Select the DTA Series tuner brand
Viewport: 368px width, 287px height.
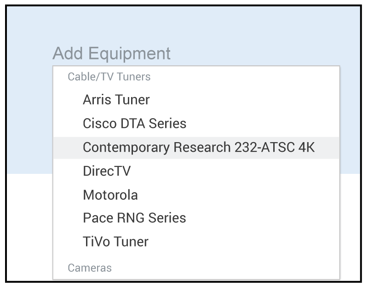pyautogui.click(x=134, y=124)
